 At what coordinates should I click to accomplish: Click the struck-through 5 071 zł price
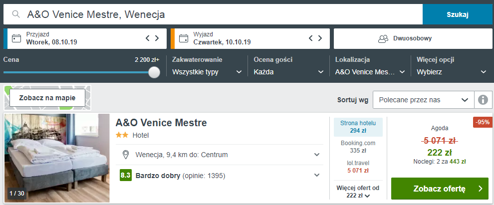click(440, 141)
